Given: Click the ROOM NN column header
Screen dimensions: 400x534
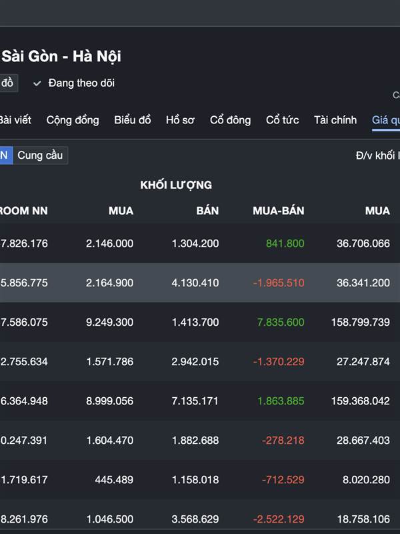Looking at the screenshot, I should tap(24, 211).
